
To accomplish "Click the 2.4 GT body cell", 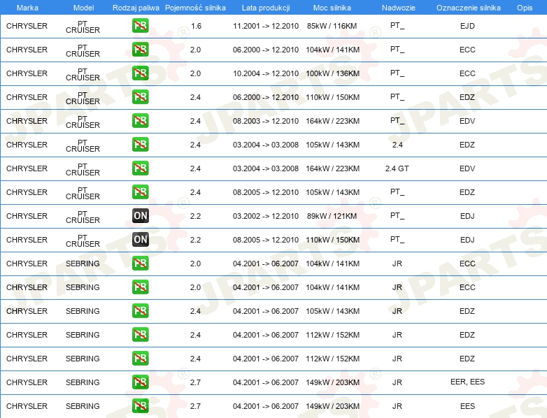I will [x=397, y=168].
